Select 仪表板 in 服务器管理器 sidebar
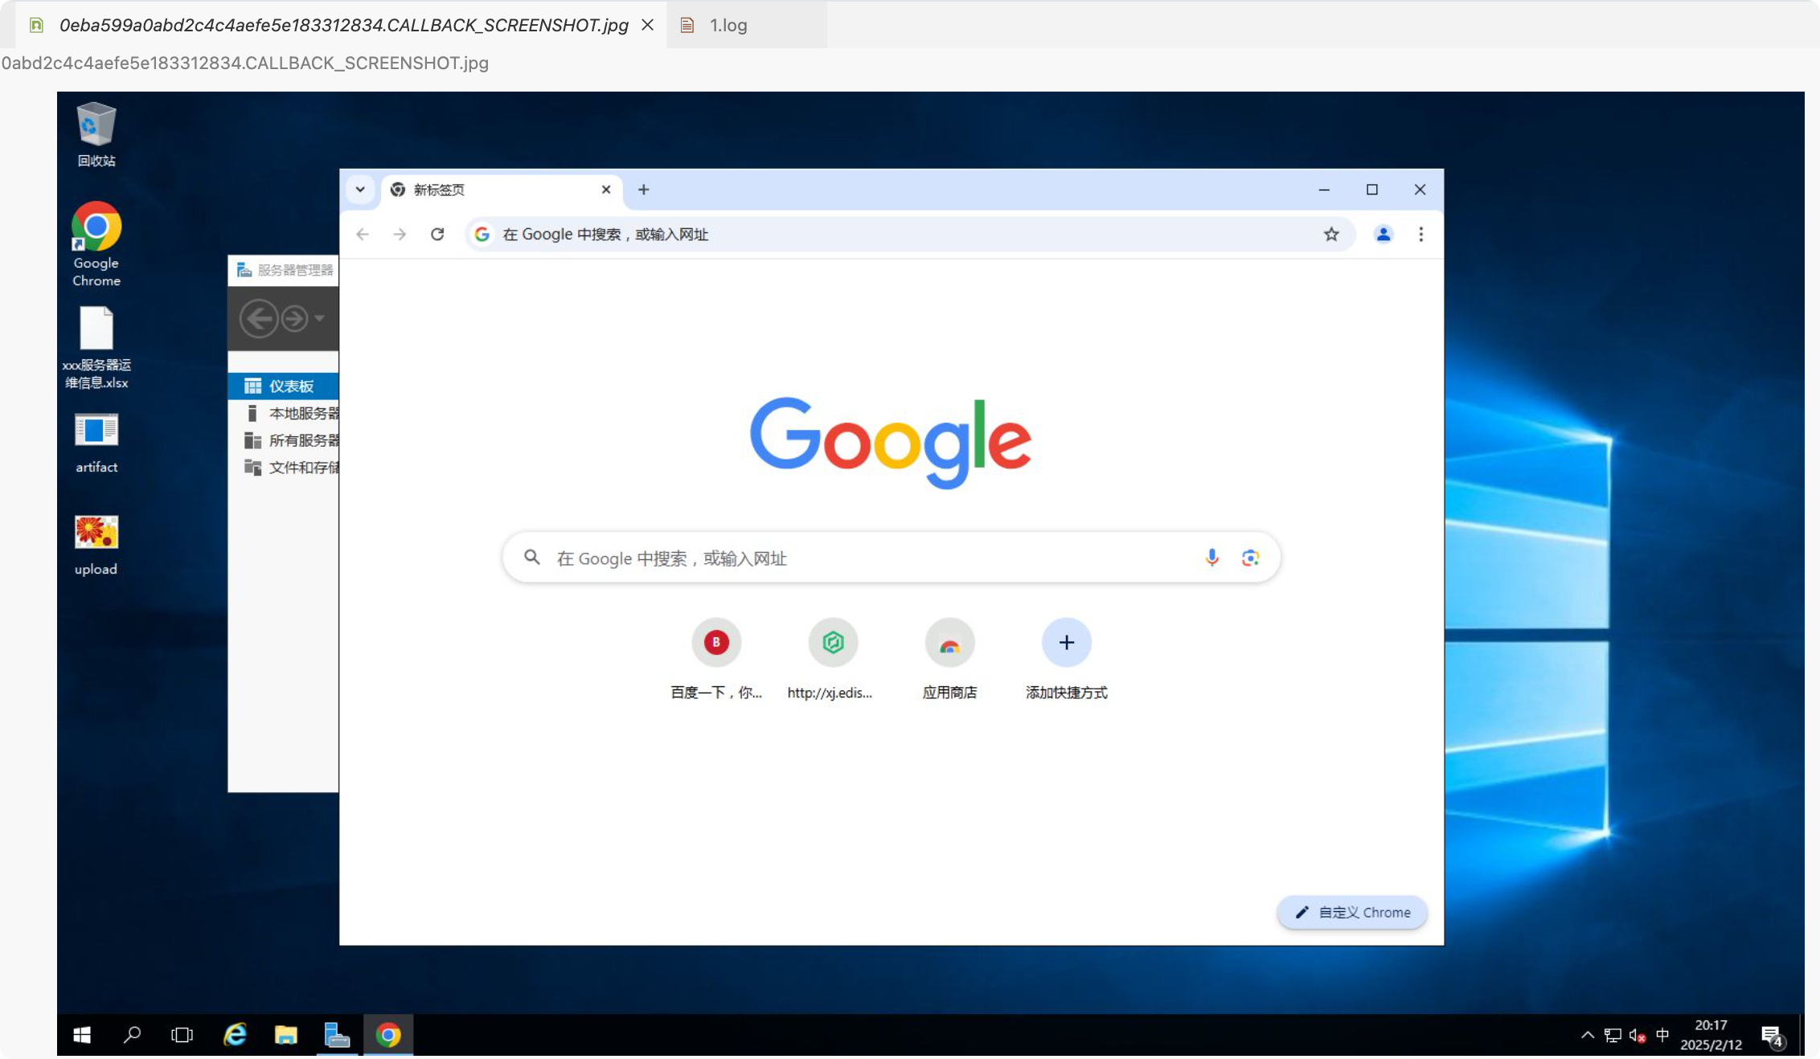The height and width of the screenshot is (1059, 1820). point(283,386)
